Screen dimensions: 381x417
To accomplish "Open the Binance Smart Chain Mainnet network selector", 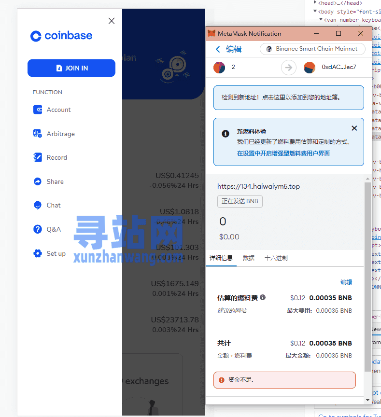I will 312,49.
